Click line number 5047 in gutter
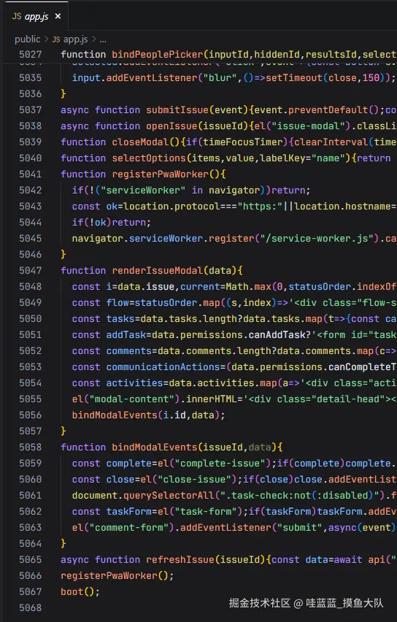The image size is (397, 622). point(31,271)
